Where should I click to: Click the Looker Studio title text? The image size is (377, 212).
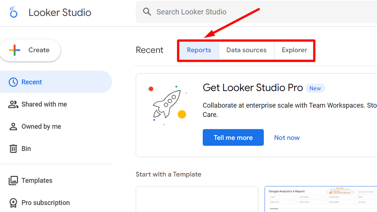(60, 12)
